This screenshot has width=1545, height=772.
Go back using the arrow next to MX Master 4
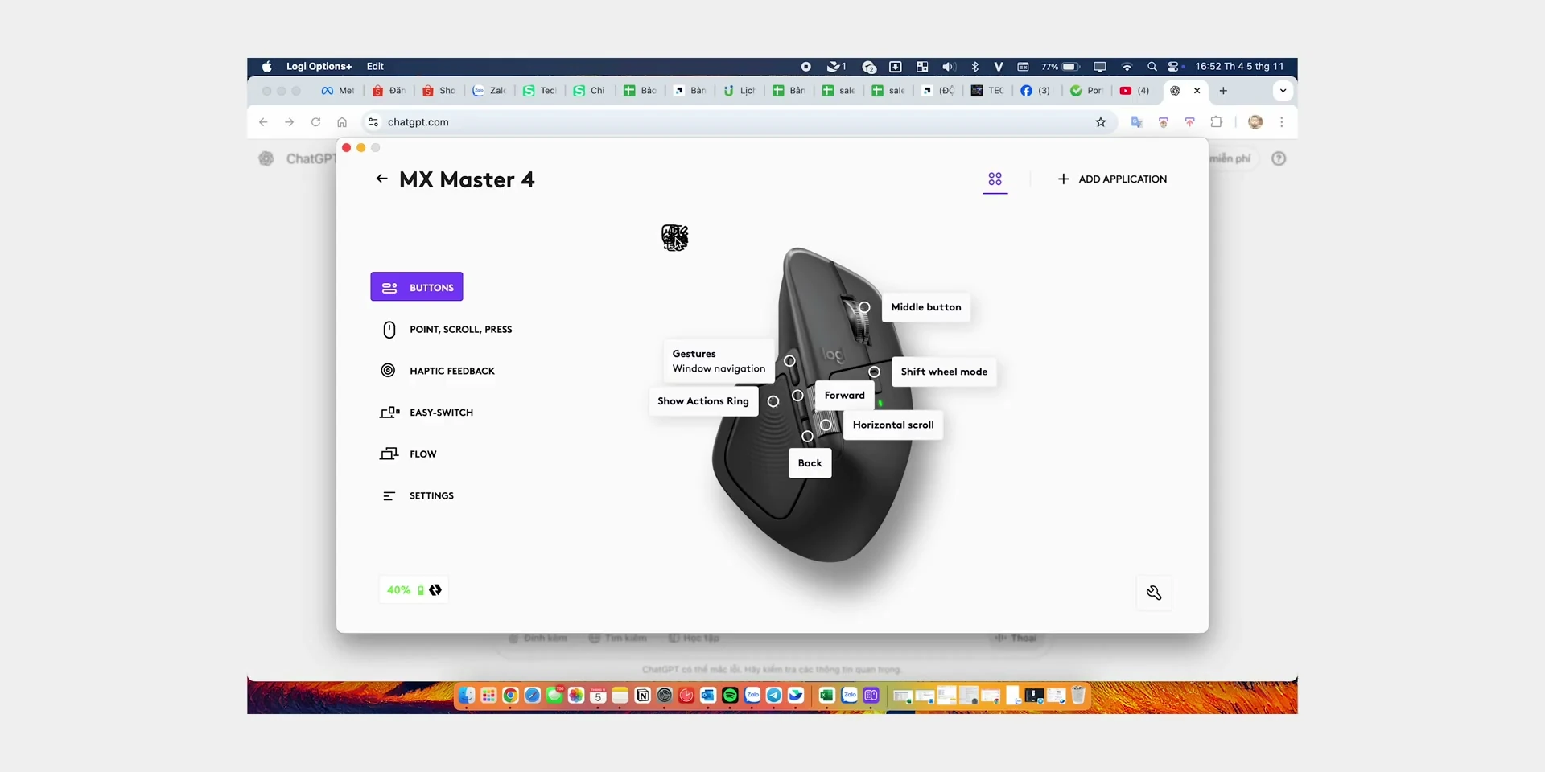pos(381,179)
